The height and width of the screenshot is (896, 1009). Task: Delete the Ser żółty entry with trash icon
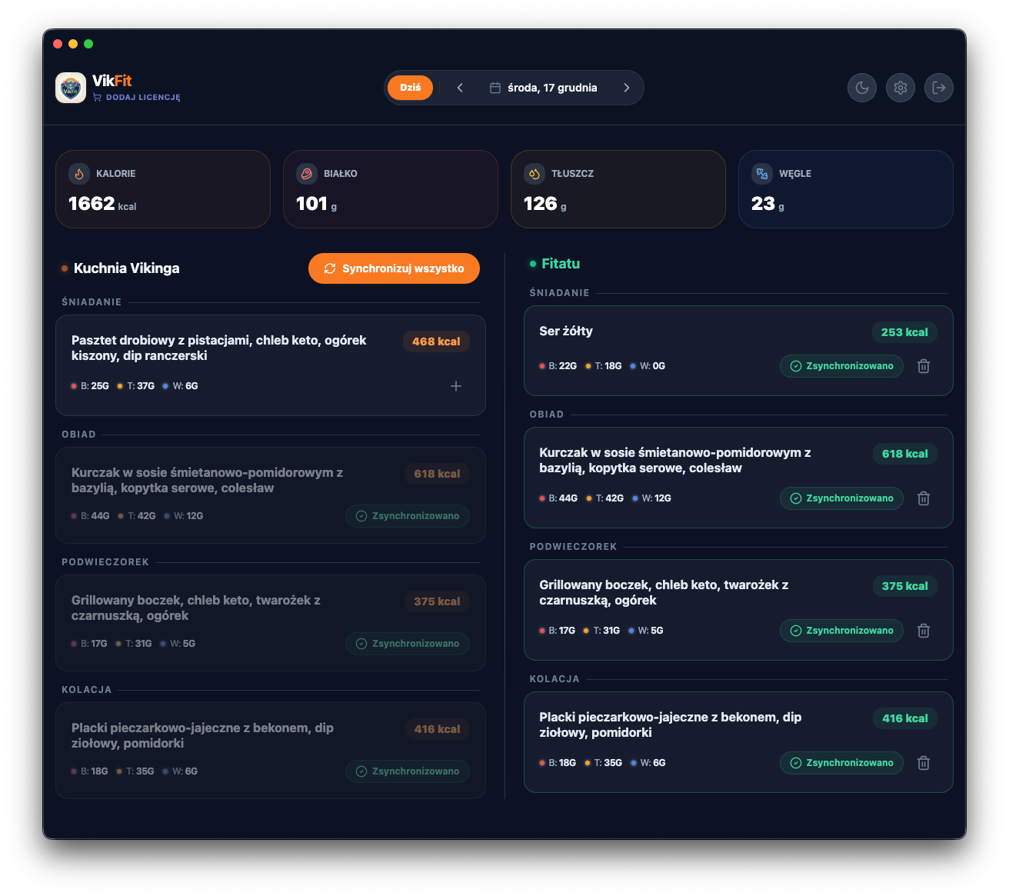pyautogui.click(x=924, y=366)
